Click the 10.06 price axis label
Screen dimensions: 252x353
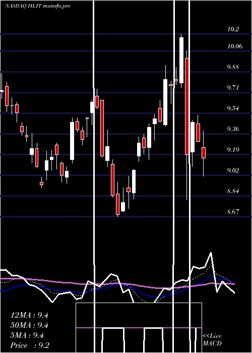[235, 46]
